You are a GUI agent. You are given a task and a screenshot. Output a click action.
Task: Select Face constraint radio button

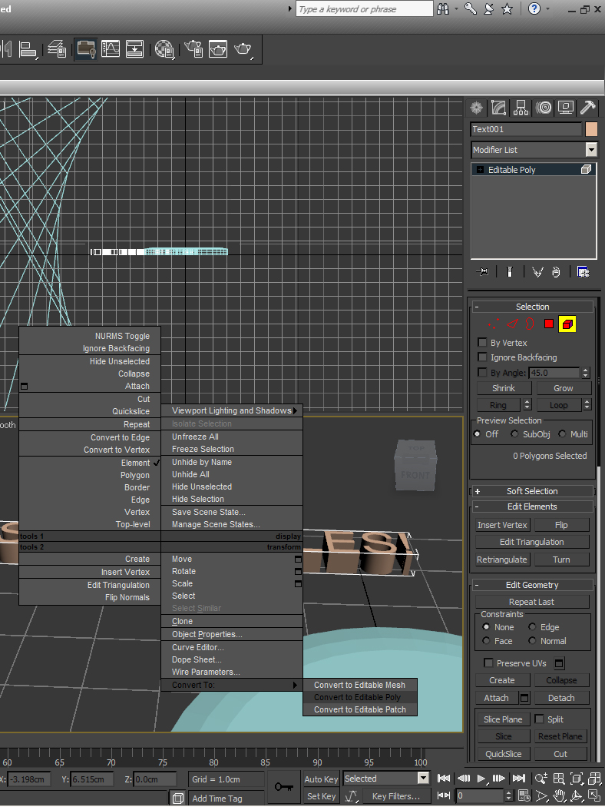point(486,641)
